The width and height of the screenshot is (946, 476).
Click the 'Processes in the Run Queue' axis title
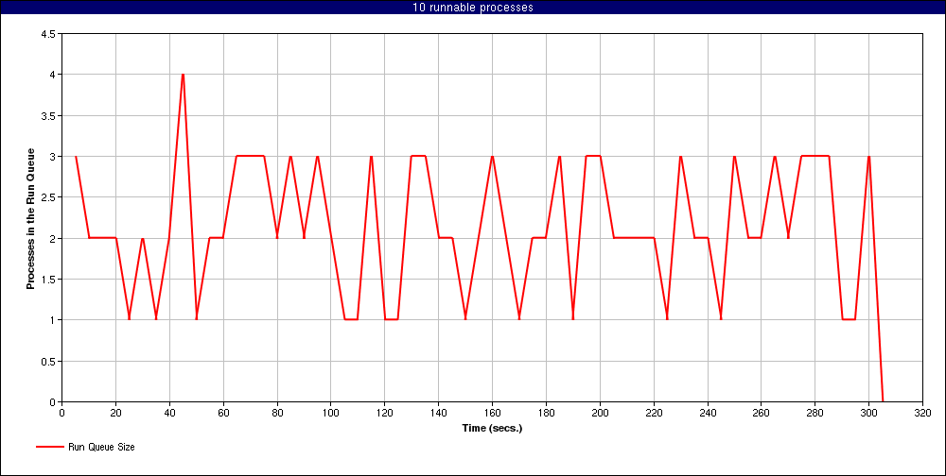(30, 218)
